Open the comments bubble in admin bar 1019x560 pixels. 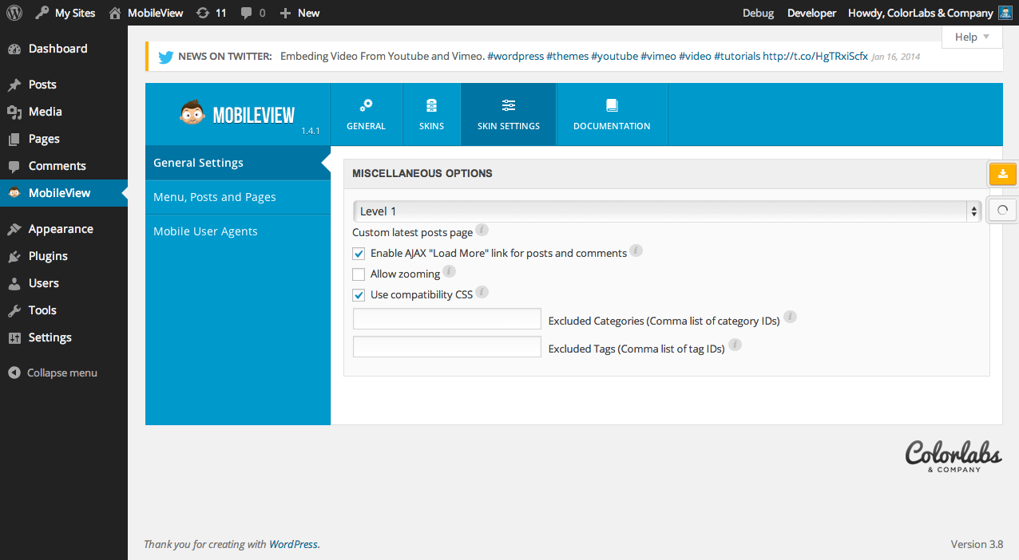click(253, 13)
